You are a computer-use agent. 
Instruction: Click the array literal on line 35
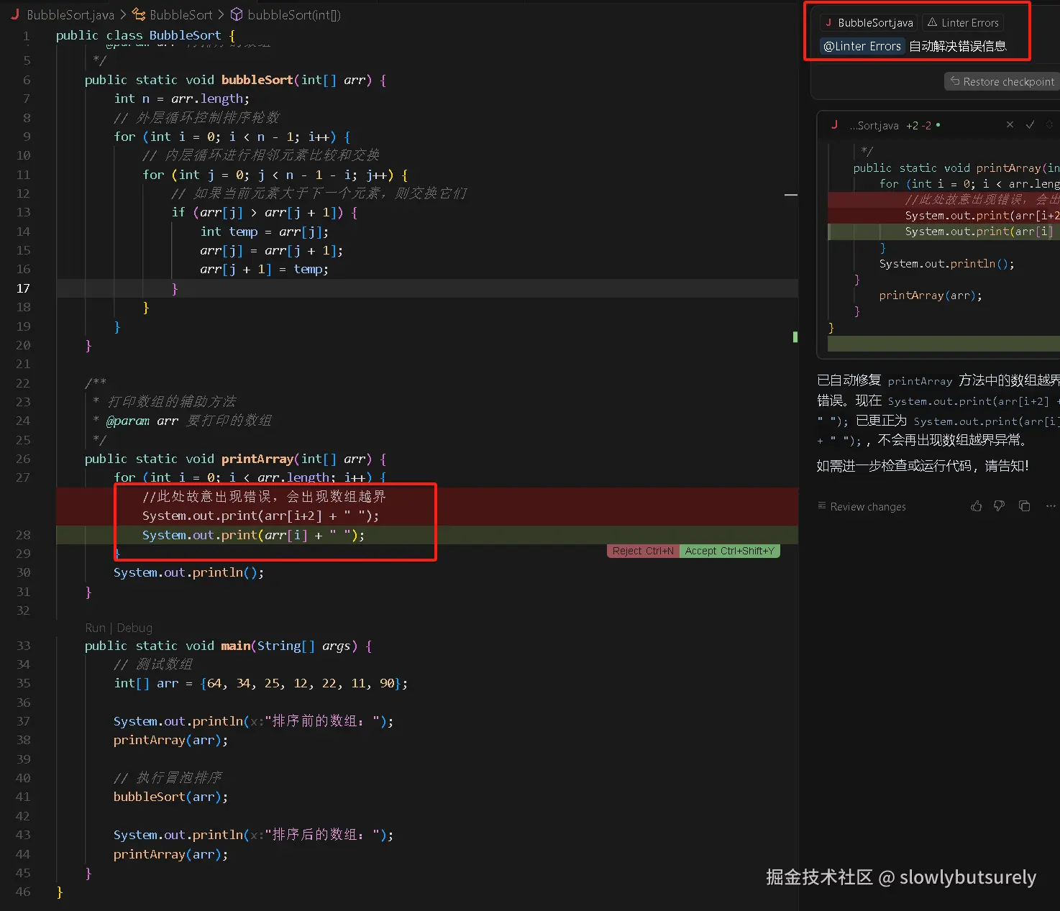(x=301, y=683)
